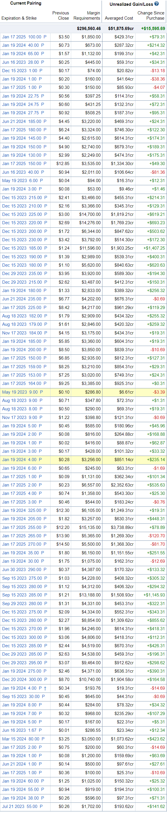The image size is (167, 814).
Task: Select the Jun 16 2023 28.00 P link
Action: coord(23,62)
